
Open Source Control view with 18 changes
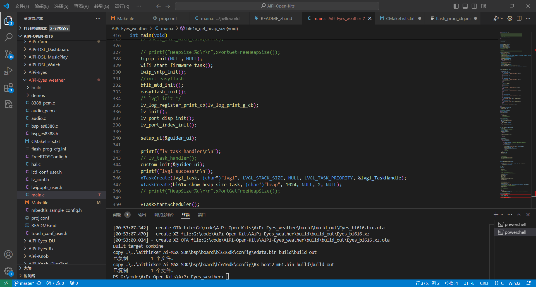(x=8, y=54)
